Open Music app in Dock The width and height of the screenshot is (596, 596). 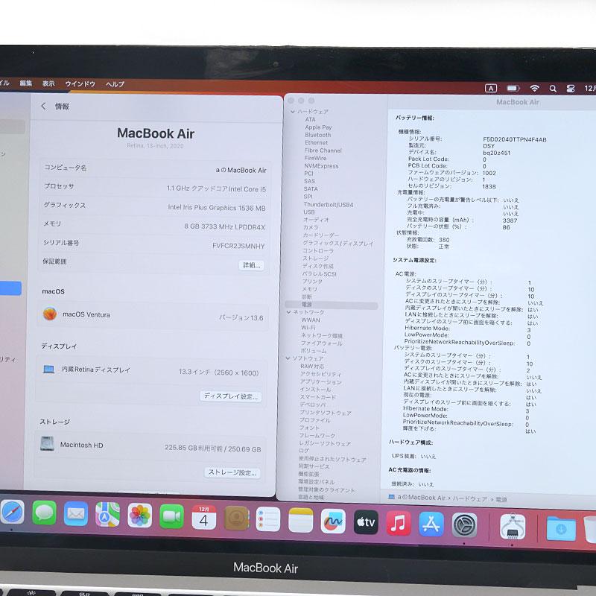point(399,524)
